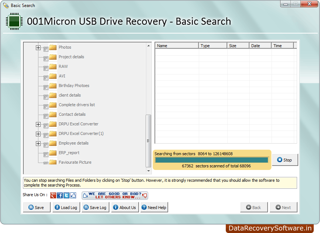Click the 'We are good or bad' feedback banner
Image resolution: width=320 pixels, height=233 pixels.
point(115,195)
